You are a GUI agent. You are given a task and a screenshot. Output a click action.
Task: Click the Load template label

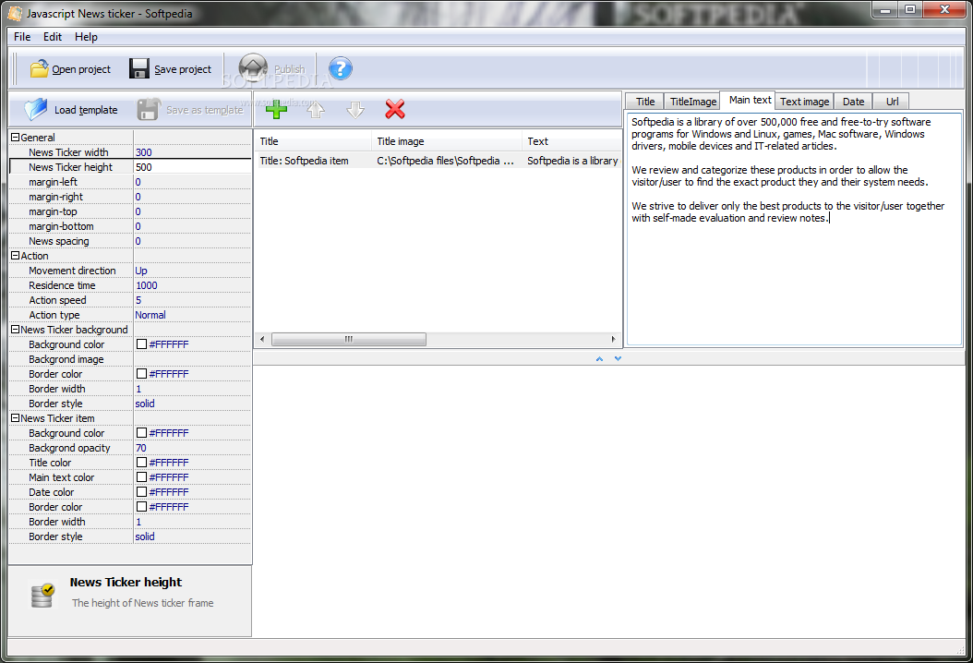[86, 110]
